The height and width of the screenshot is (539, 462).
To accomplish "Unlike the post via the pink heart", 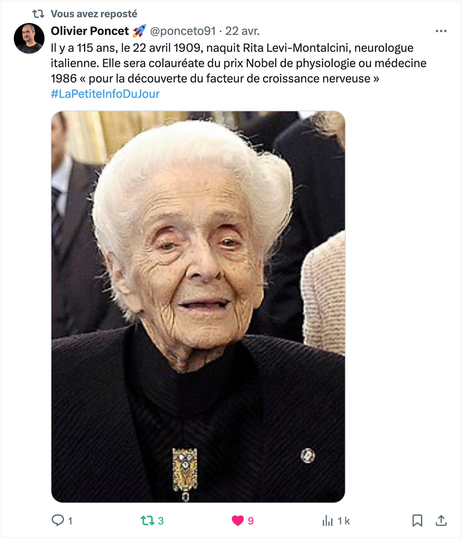I will click(x=238, y=521).
